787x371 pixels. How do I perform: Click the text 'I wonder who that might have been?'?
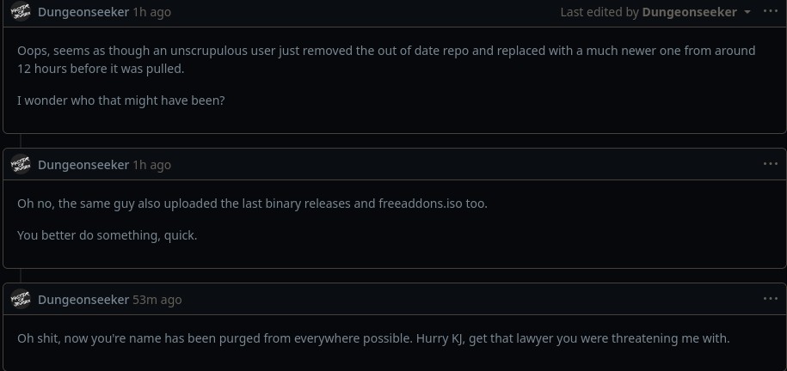121,100
